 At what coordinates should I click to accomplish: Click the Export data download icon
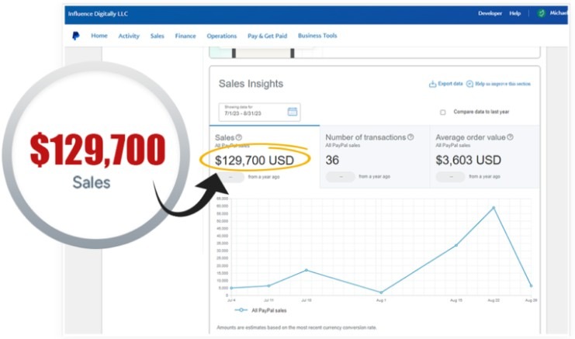click(432, 84)
